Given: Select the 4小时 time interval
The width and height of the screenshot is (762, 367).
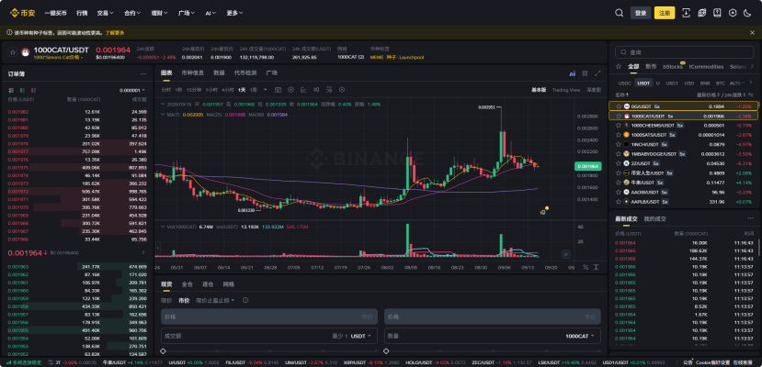Looking at the screenshot, I should tap(227, 90).
